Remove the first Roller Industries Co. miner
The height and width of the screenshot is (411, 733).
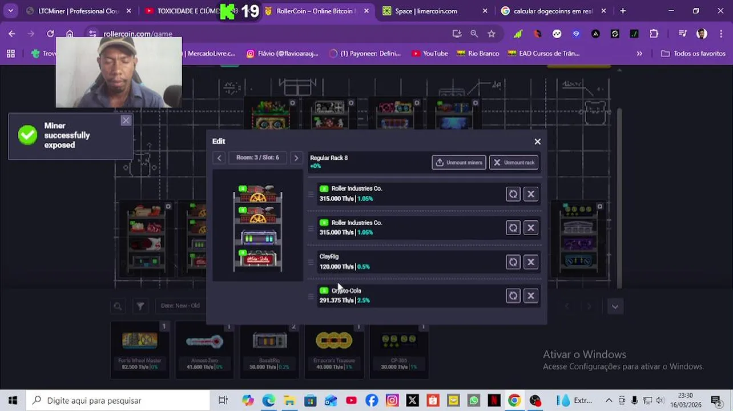[531, 194]
